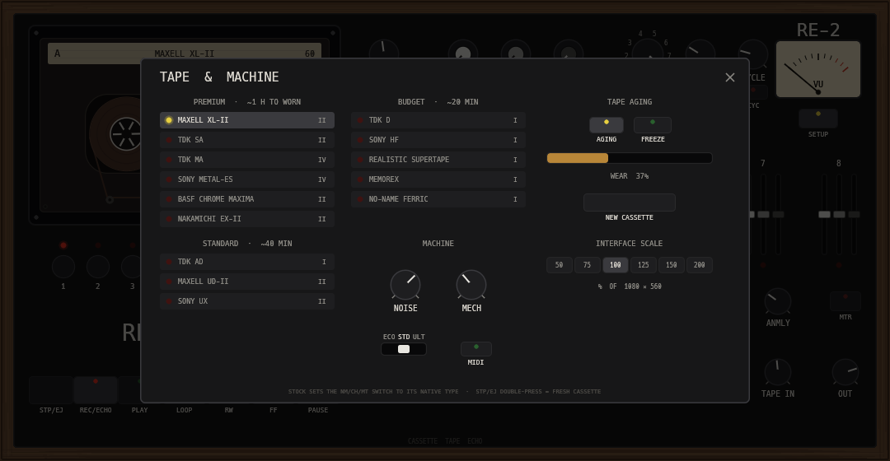The image size is (890, 461).
Task: Click the cassette label strip Maxell XL-II
Action: click(185, 54)
